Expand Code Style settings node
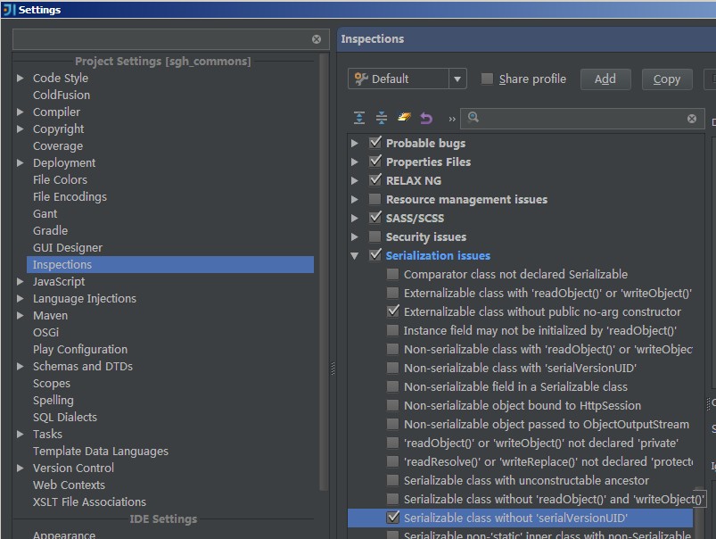The height and width of the screenshot is (539, 716). coord(21,79)
